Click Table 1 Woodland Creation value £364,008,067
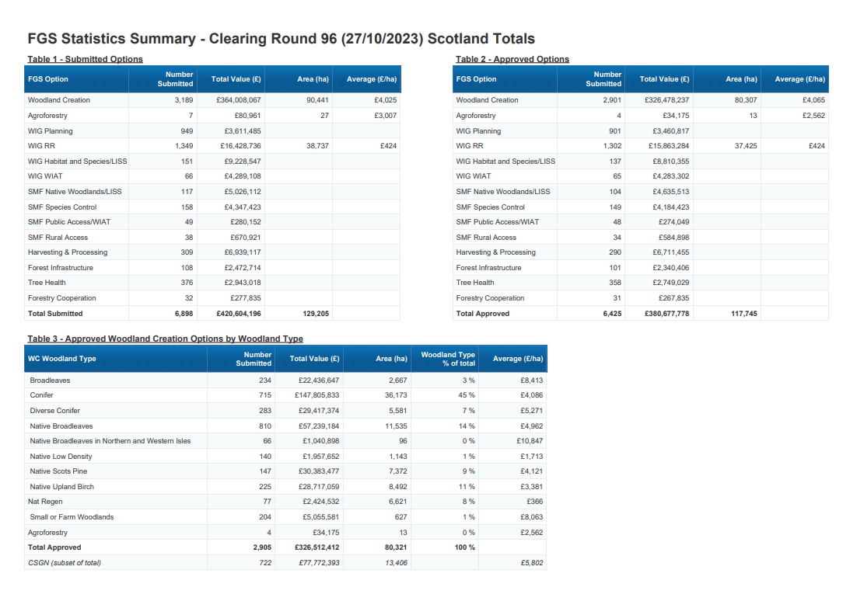864x608 pixels. [238, 100]
